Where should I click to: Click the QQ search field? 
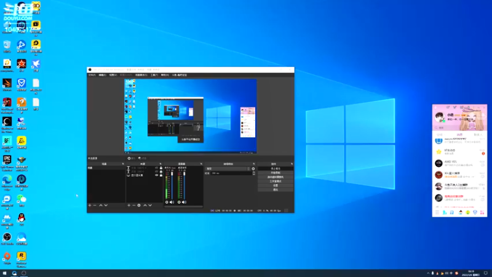click(x=459, y=128)
